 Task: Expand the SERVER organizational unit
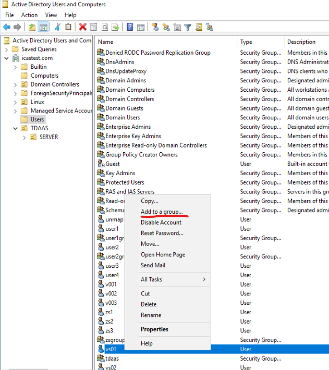pyautogui.click(x=24, y=138)
